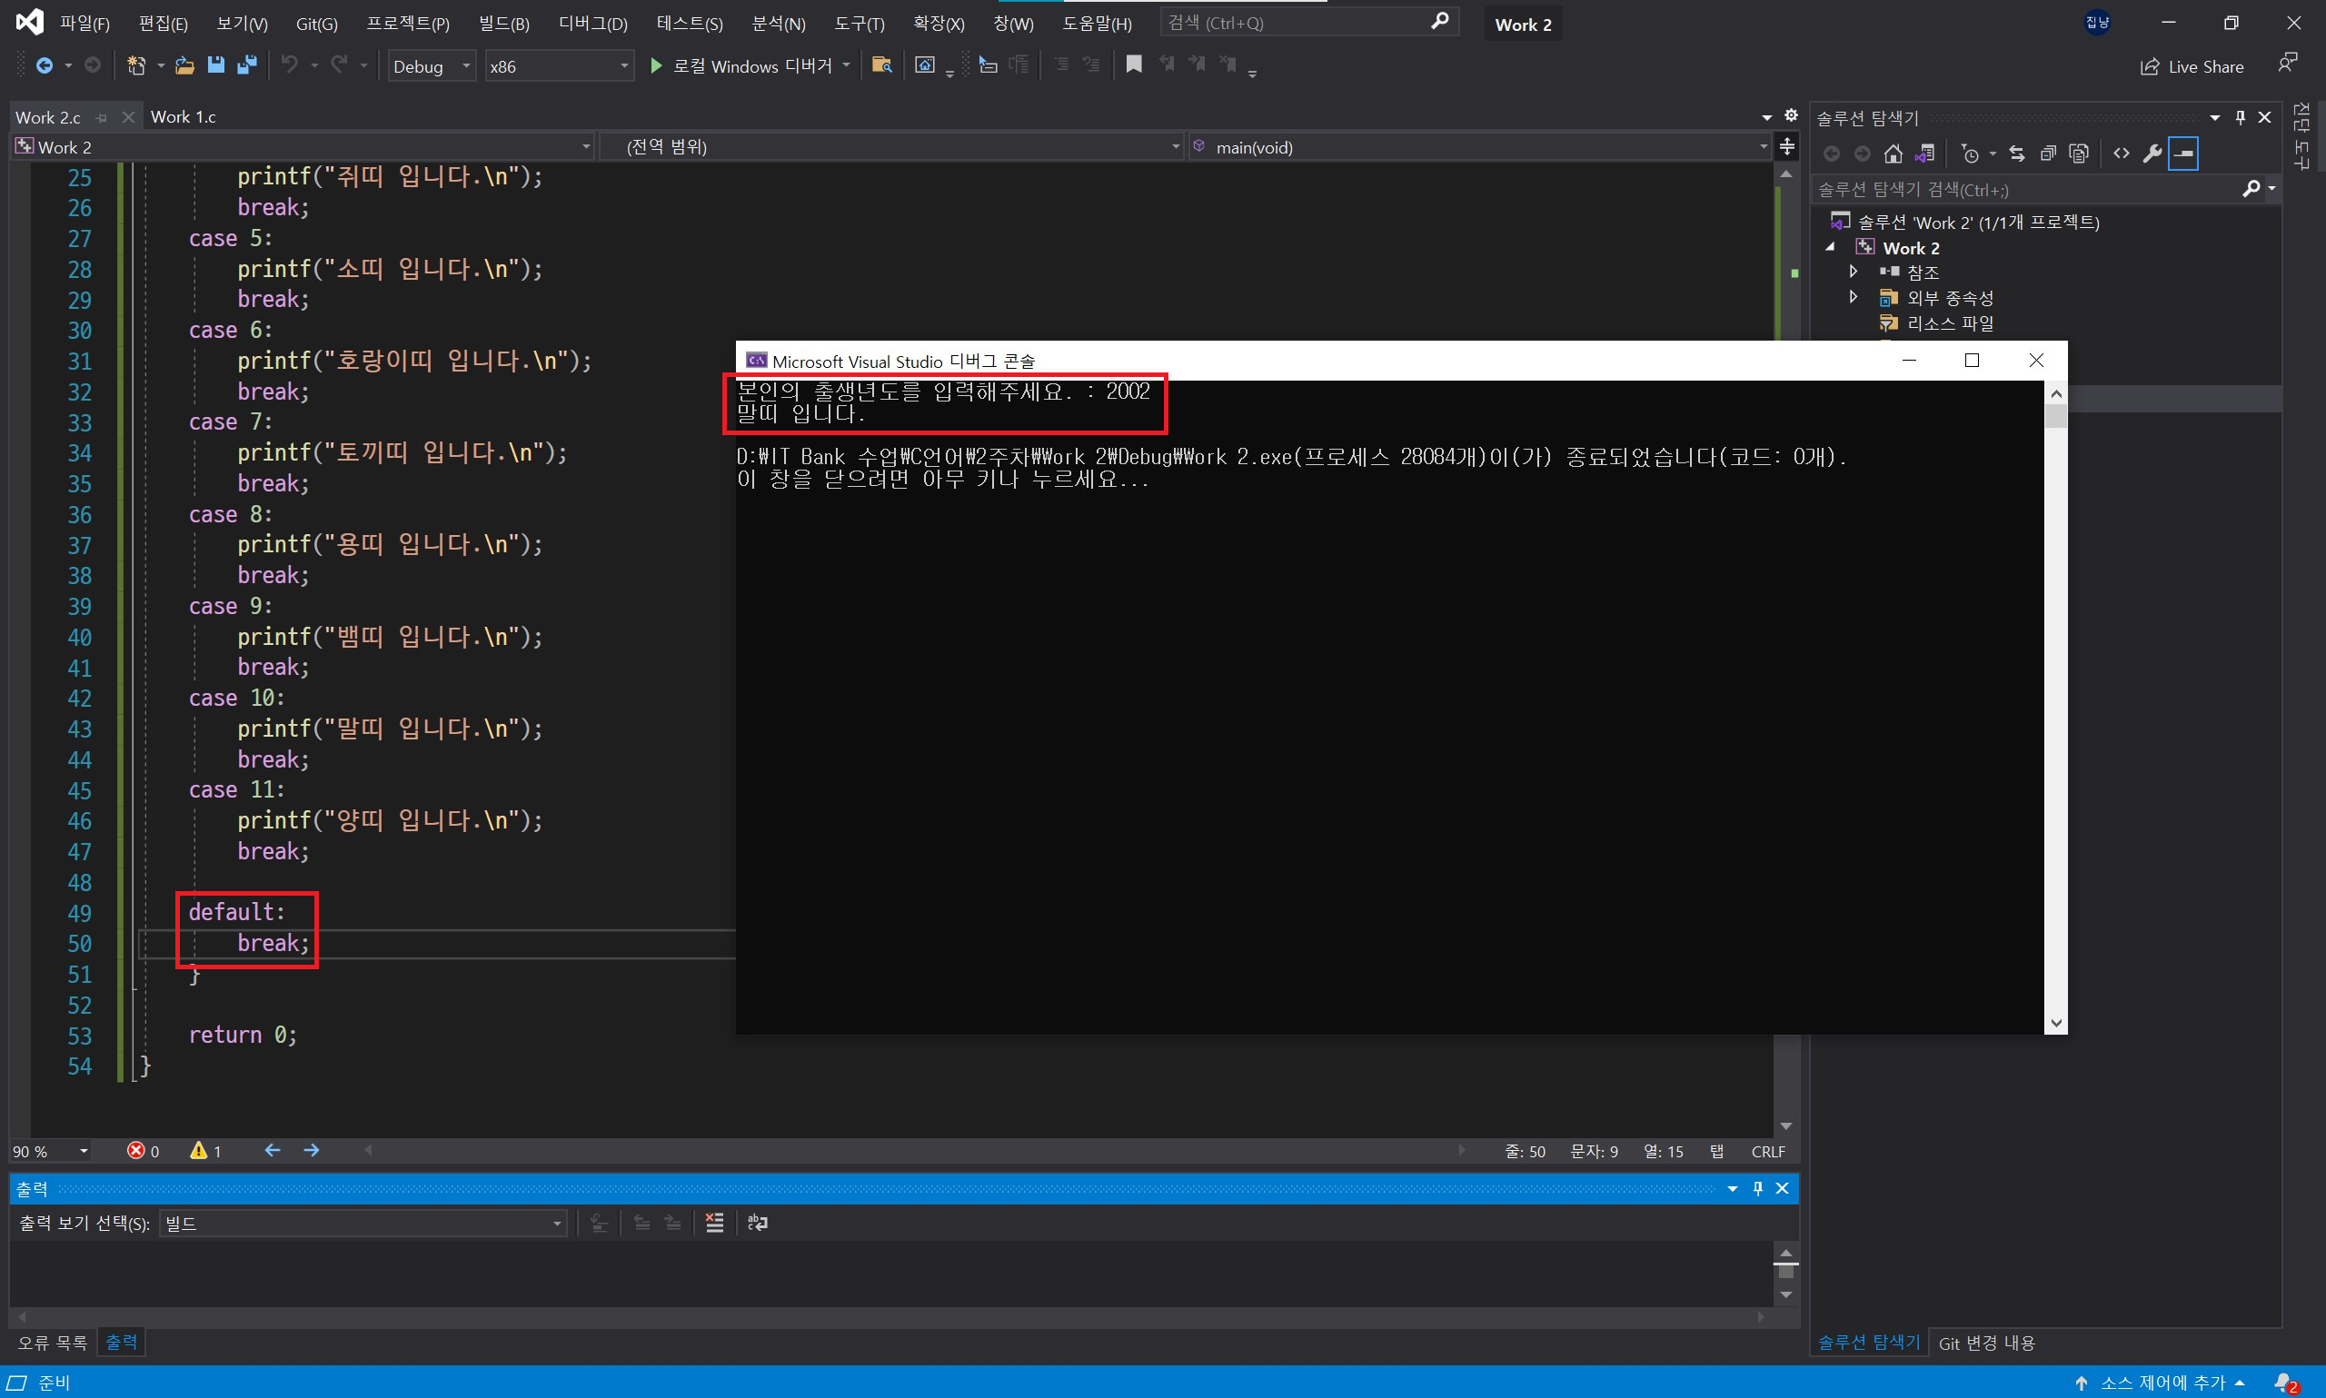
Task: Open the 디버그(D) menu
Action: 592,24
